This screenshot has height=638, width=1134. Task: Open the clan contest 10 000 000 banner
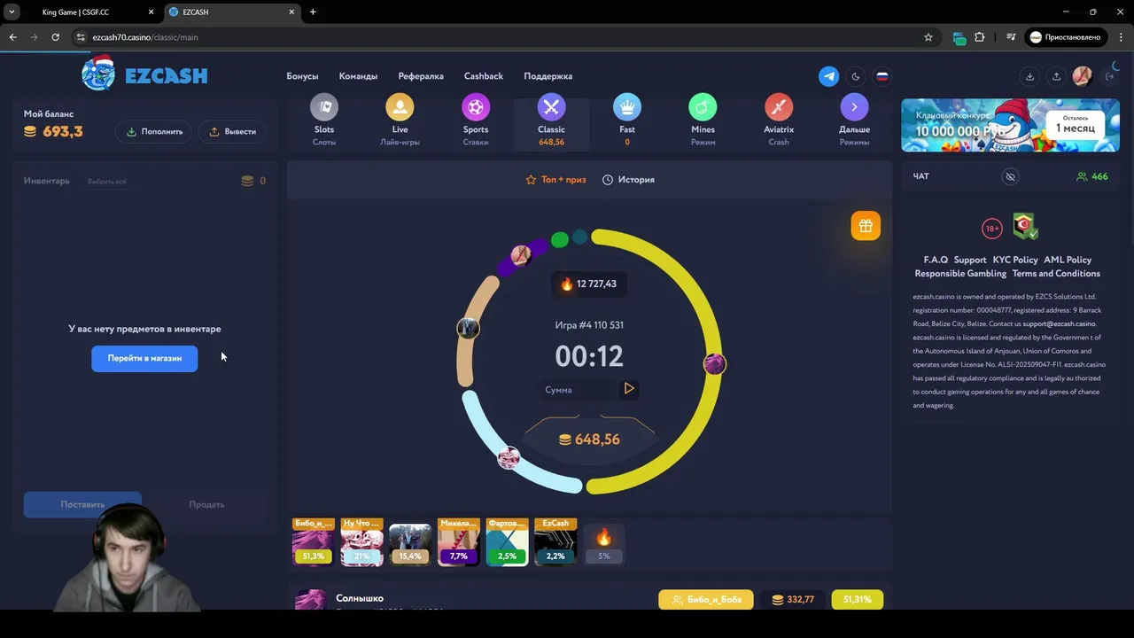pyautogui.click(x=1010, y=125)
